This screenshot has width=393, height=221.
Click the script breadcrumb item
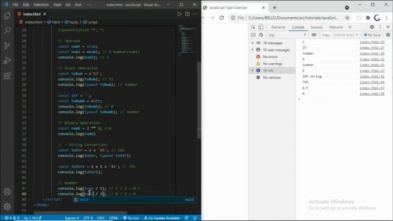pyautogui.click(x=90, y=22)
